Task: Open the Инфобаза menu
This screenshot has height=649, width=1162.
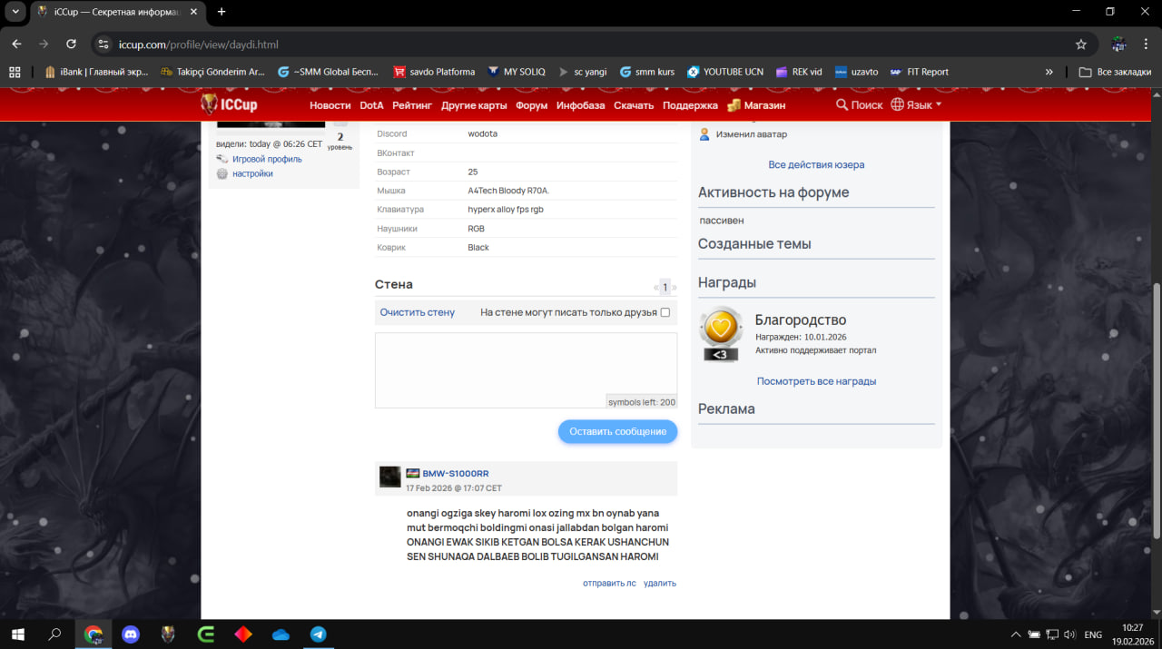Action: pyautogui.click(x=580, y=105)
